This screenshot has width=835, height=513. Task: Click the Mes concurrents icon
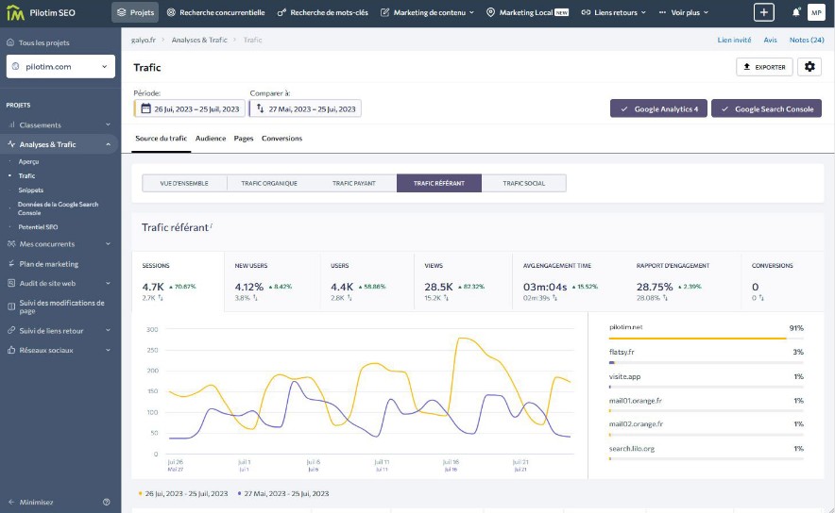point(11,244)
